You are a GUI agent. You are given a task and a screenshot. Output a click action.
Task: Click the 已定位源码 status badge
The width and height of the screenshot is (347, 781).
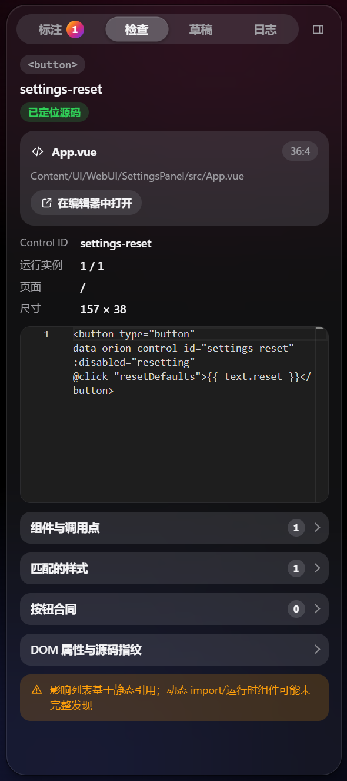pos(54,112)
